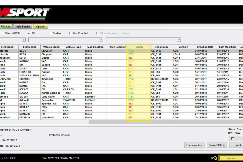
Task: Select the Piaggio cell
Action: (51, 72)
